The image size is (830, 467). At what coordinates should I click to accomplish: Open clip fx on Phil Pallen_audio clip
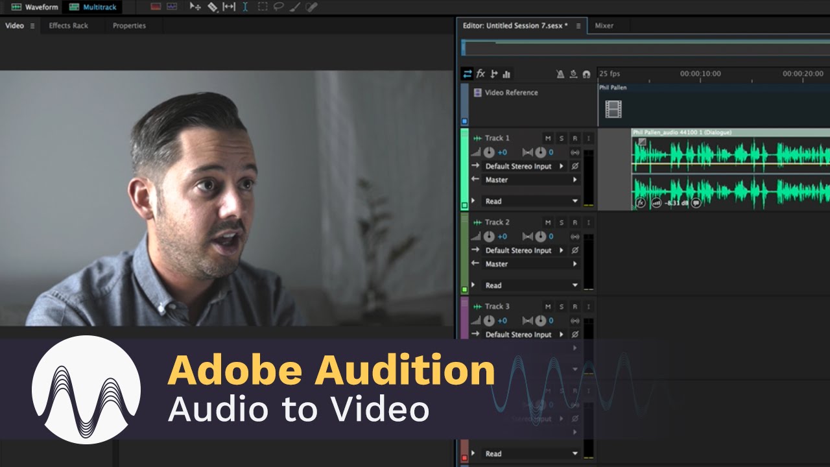coord(641,203)
